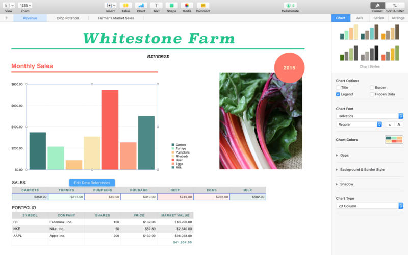Select the $745.00 beef cell
This screenshot has width=408, height=255.
pos(175,197)
